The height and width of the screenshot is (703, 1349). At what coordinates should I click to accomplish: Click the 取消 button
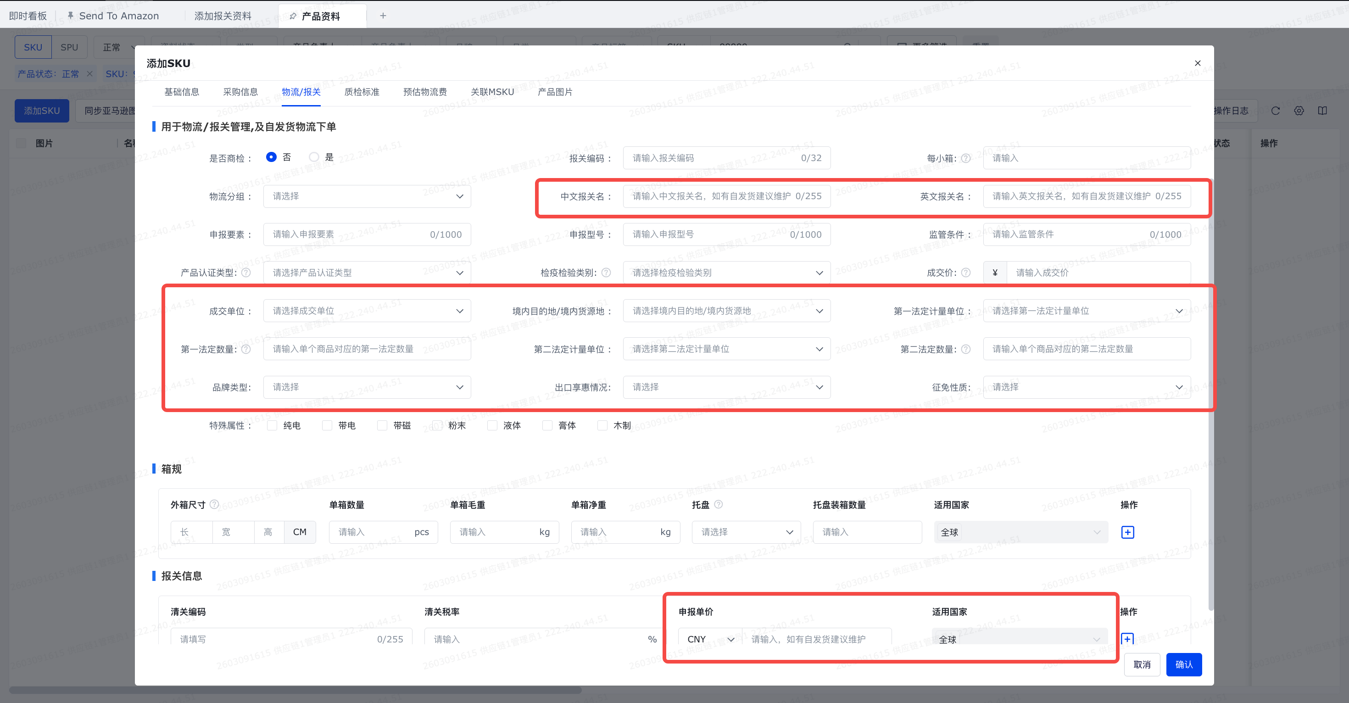1142,665
